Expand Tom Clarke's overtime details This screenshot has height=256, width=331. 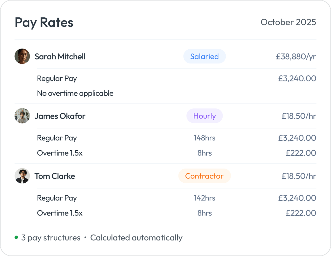59,213
